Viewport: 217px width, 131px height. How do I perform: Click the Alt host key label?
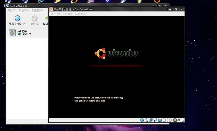179,120
